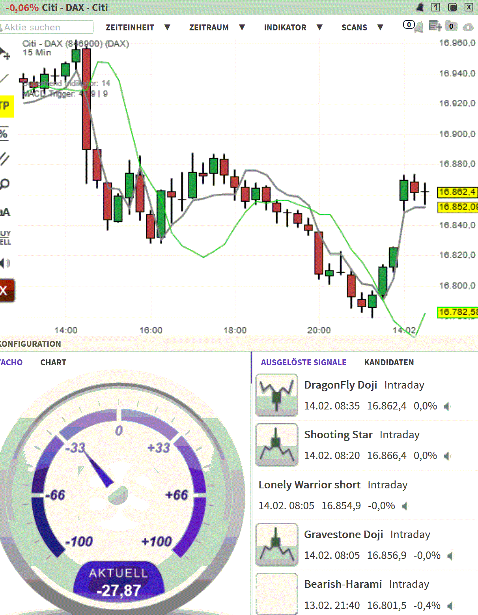The image size is (478, 615).
Task: Choose the parallel channel drawing tool
Action: point(4,158)
